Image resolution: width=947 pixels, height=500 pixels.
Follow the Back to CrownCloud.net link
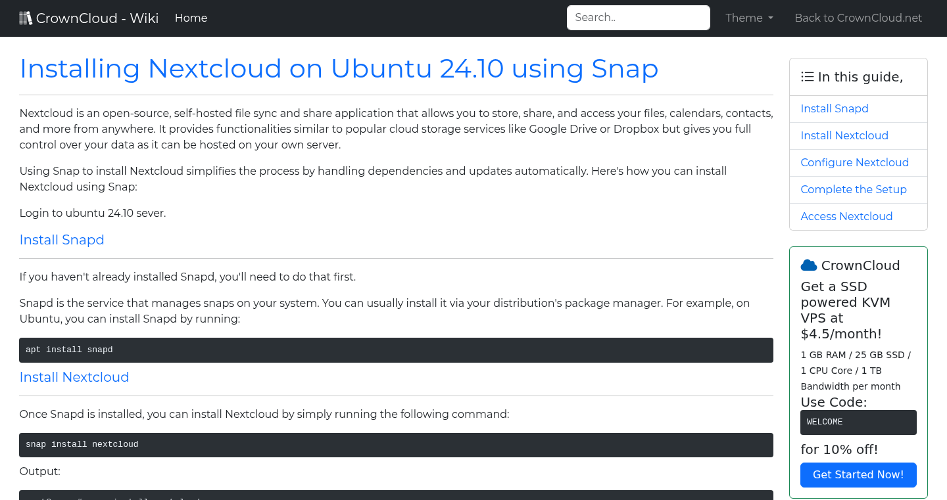[x=858, y=18]
